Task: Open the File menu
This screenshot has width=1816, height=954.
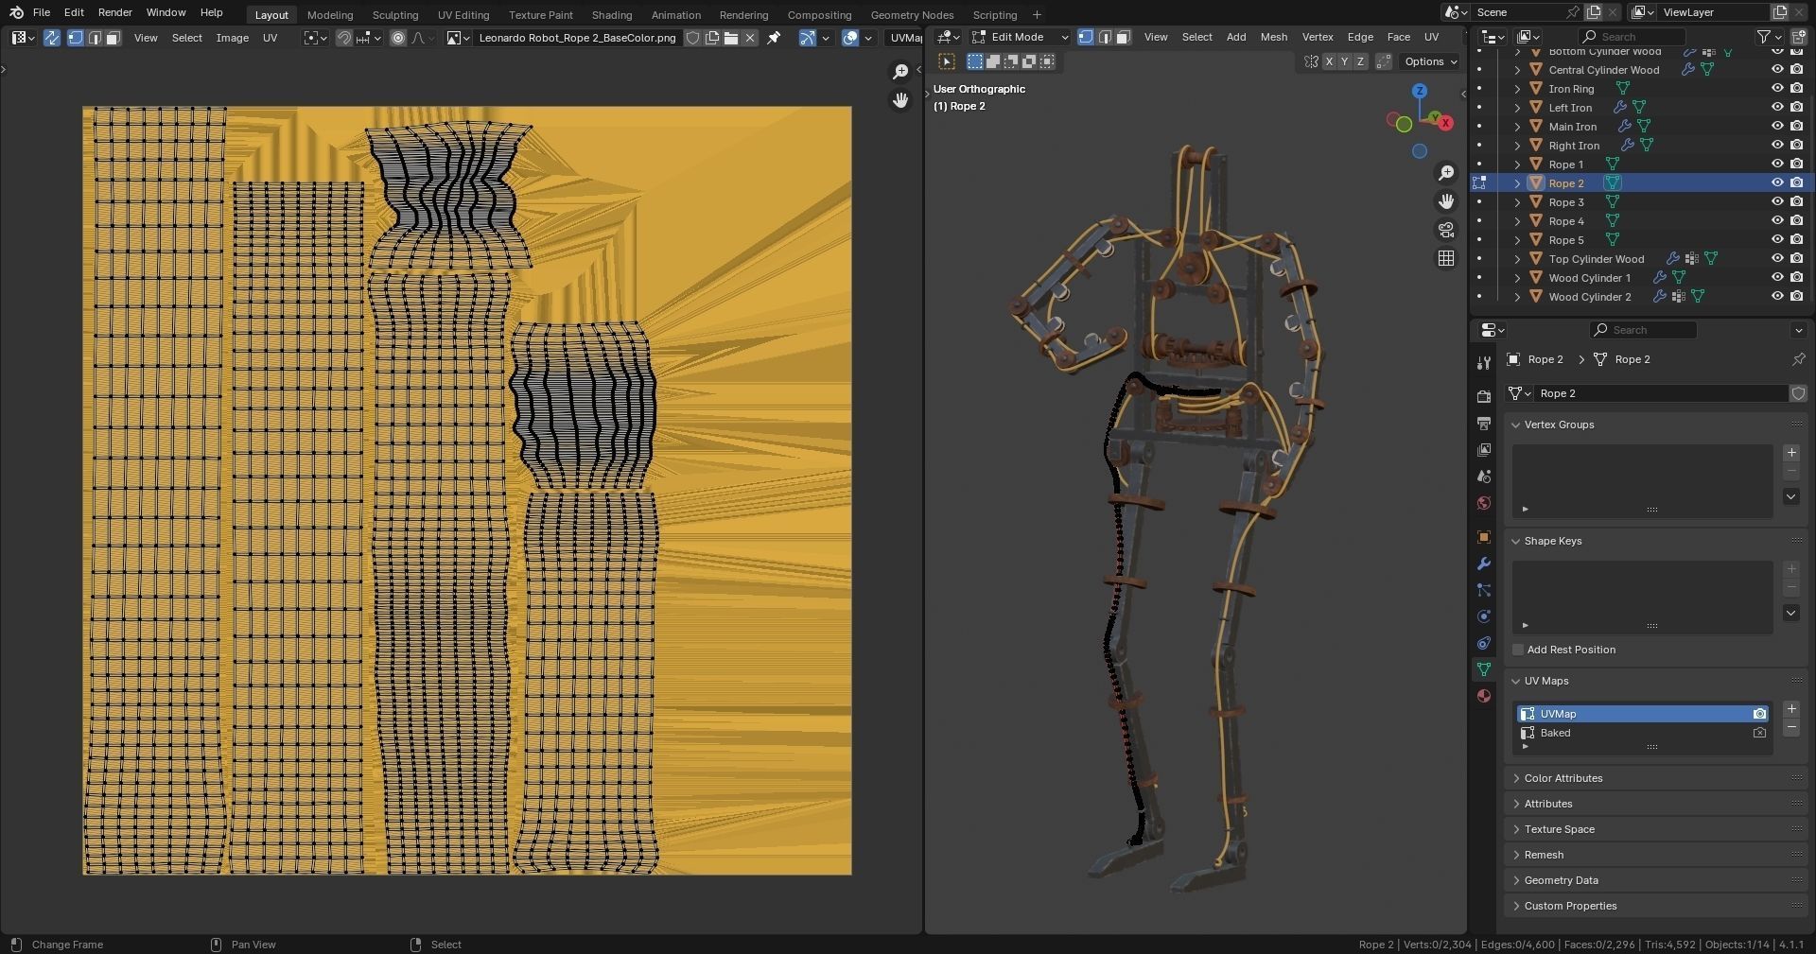Action: pos(42,12)
